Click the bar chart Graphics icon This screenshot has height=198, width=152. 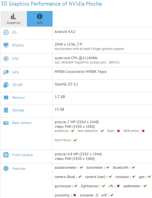[x=13, y=16]
